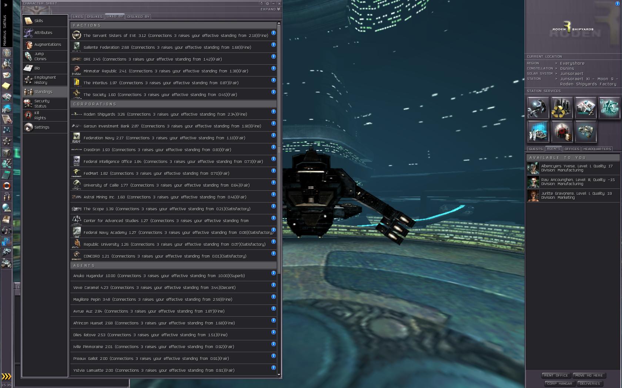
Task: Open Employment History in the character sheet
Action: pos(45,80)
